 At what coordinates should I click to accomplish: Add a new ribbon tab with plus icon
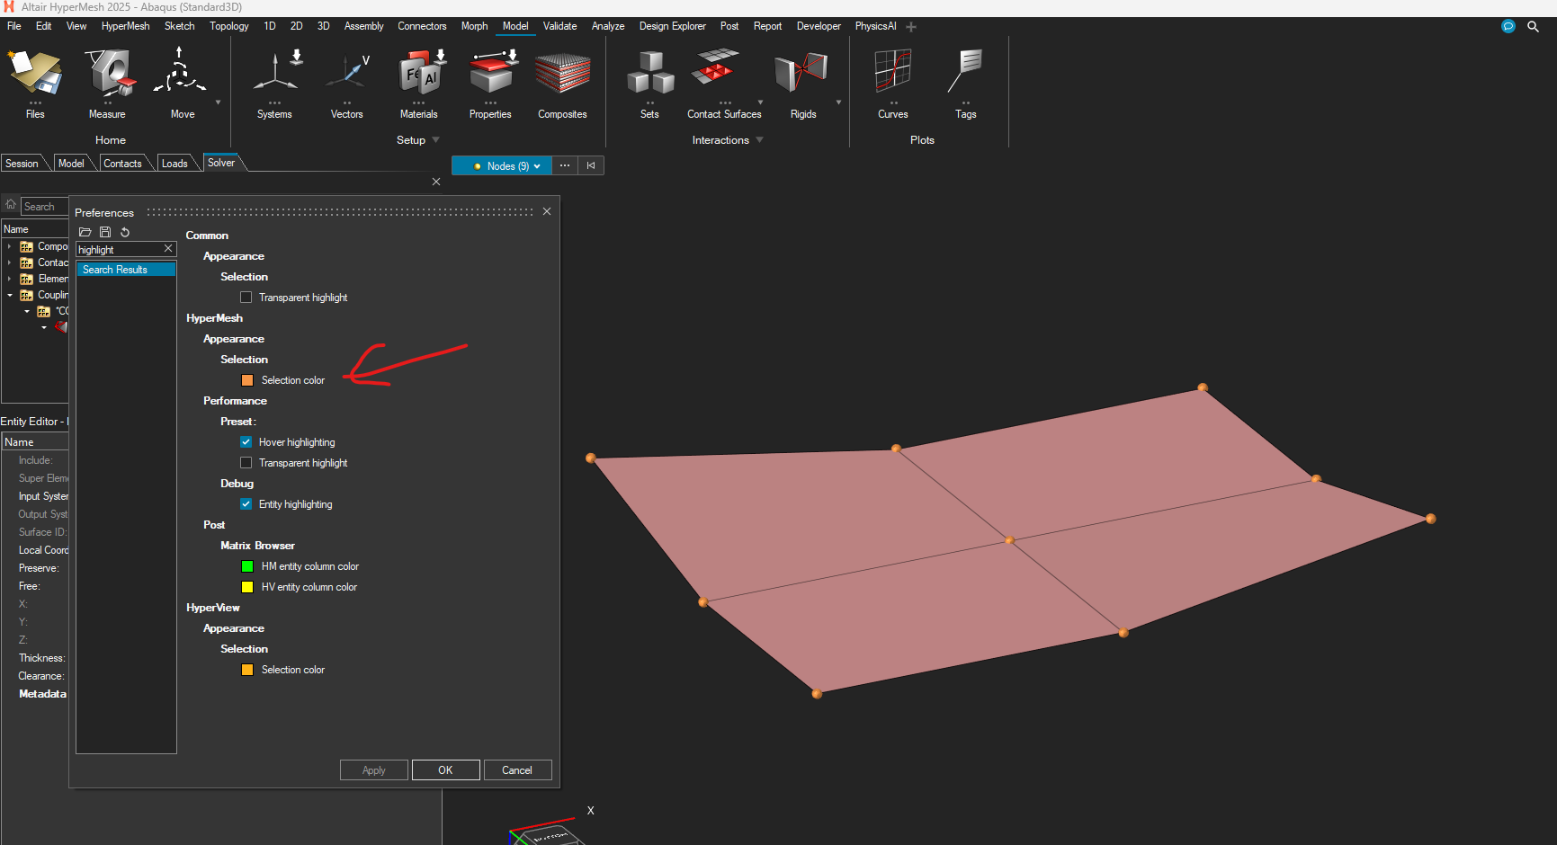coord(911,27)
